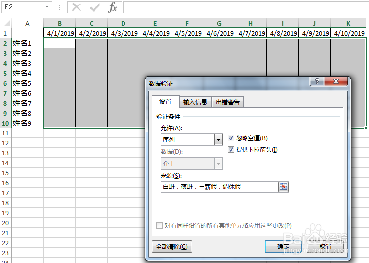The image size is (369, 263).
Task: Click date cell 4/5/2019
Action: pyautogui.click(x=187, y=33)
